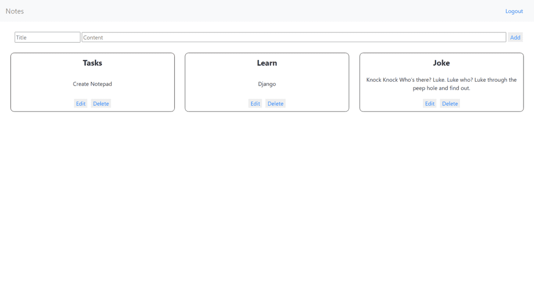Click the Notes brand link in navbar
Viewport: 534px width, 300px height.
(15, 11)
